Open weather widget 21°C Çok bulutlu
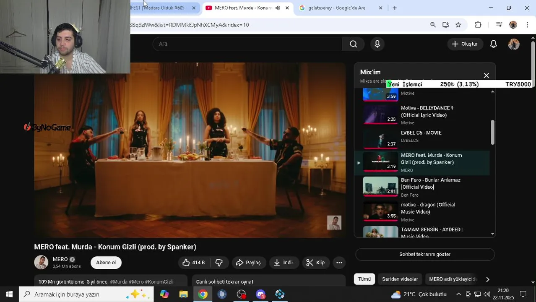 418,294
